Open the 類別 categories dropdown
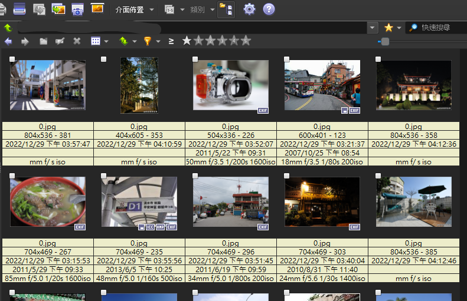 click(x=213, y=9)
